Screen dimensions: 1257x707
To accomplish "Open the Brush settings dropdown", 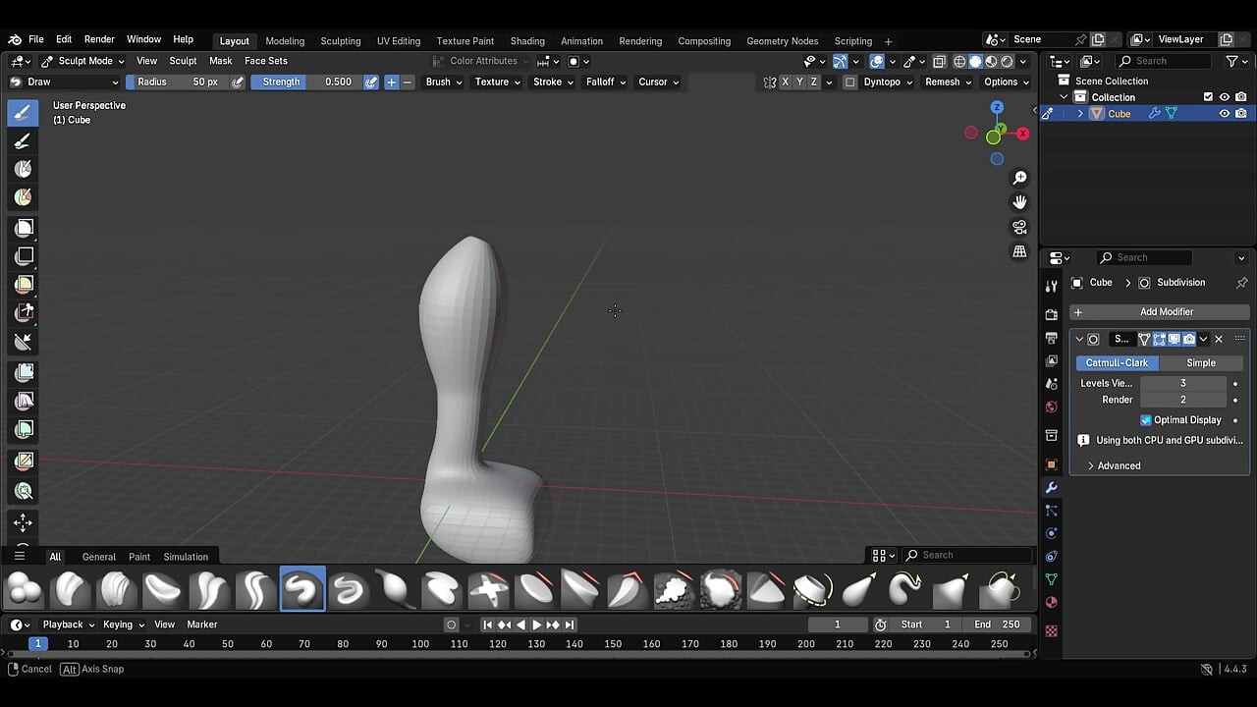I will [x=444, y=82].
